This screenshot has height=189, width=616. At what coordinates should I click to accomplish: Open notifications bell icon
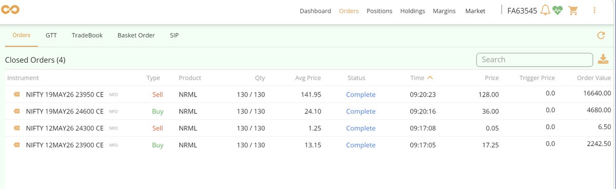pos(545,10)
